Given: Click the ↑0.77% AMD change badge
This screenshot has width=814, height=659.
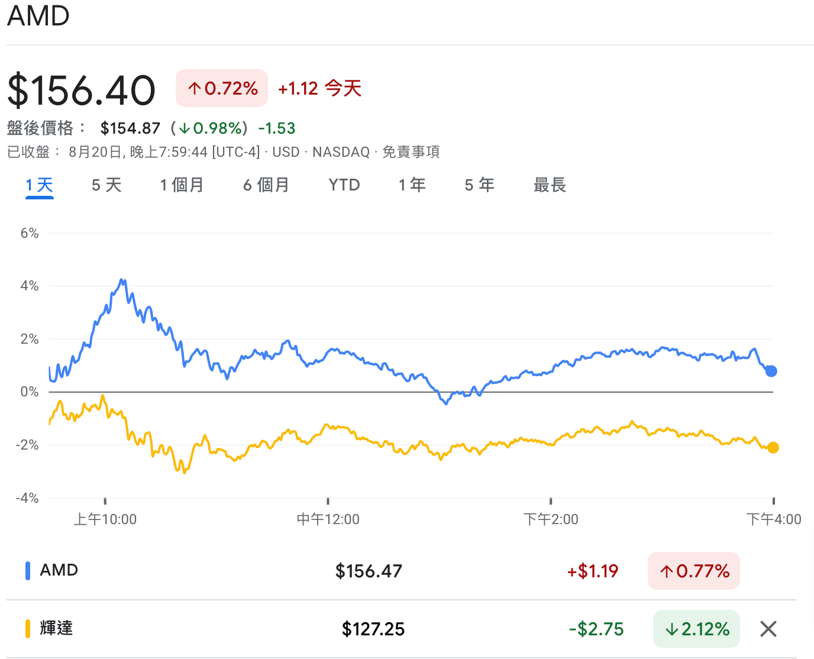Looking at the screenshot, I should [694, 571].
